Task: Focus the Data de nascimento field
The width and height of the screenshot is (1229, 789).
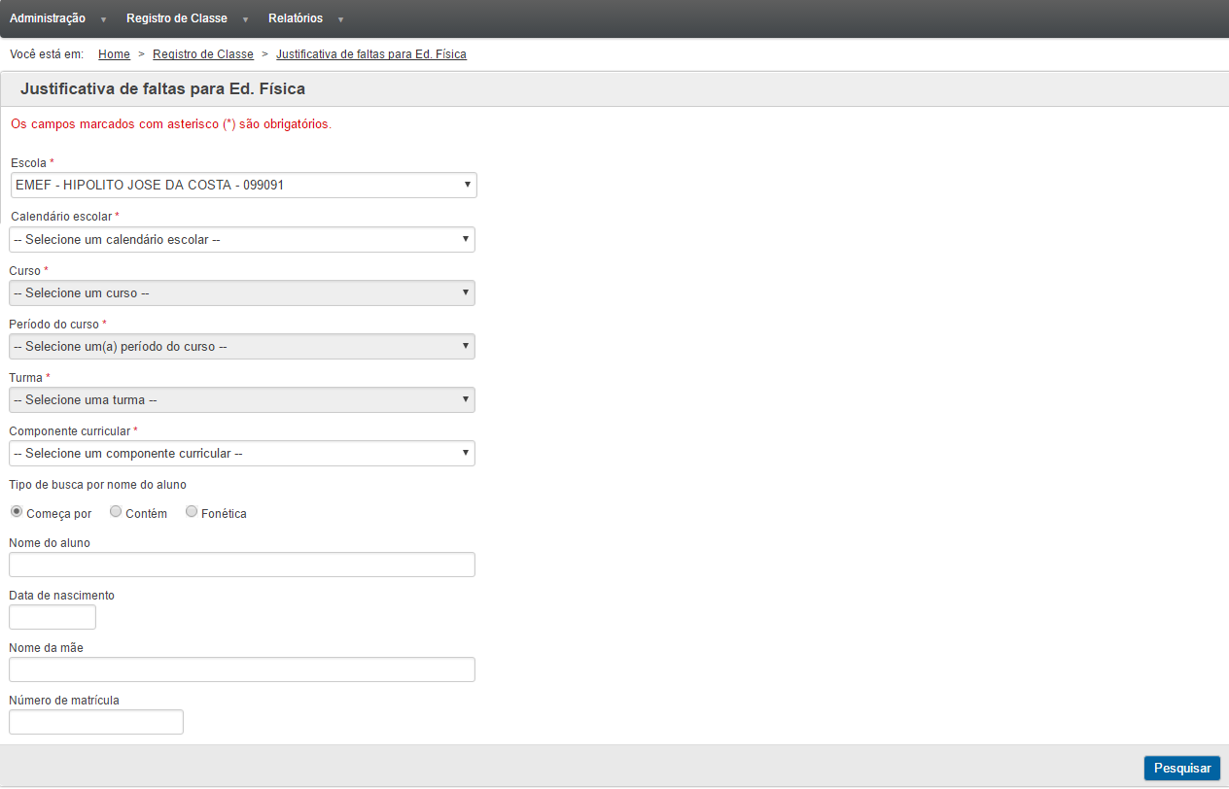Action: coord(53,617)
